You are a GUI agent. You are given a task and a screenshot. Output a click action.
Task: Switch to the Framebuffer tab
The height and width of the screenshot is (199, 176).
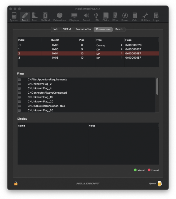click(83, 29)
